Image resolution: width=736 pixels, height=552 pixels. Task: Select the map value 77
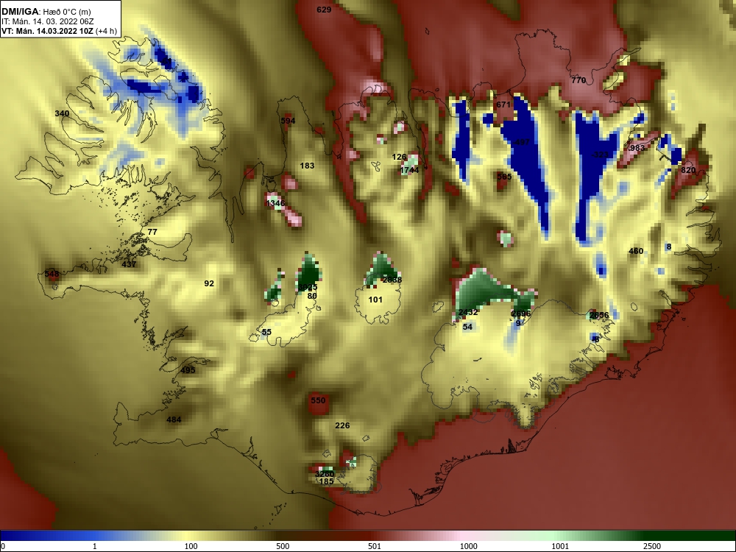click(x=152, y=232)
